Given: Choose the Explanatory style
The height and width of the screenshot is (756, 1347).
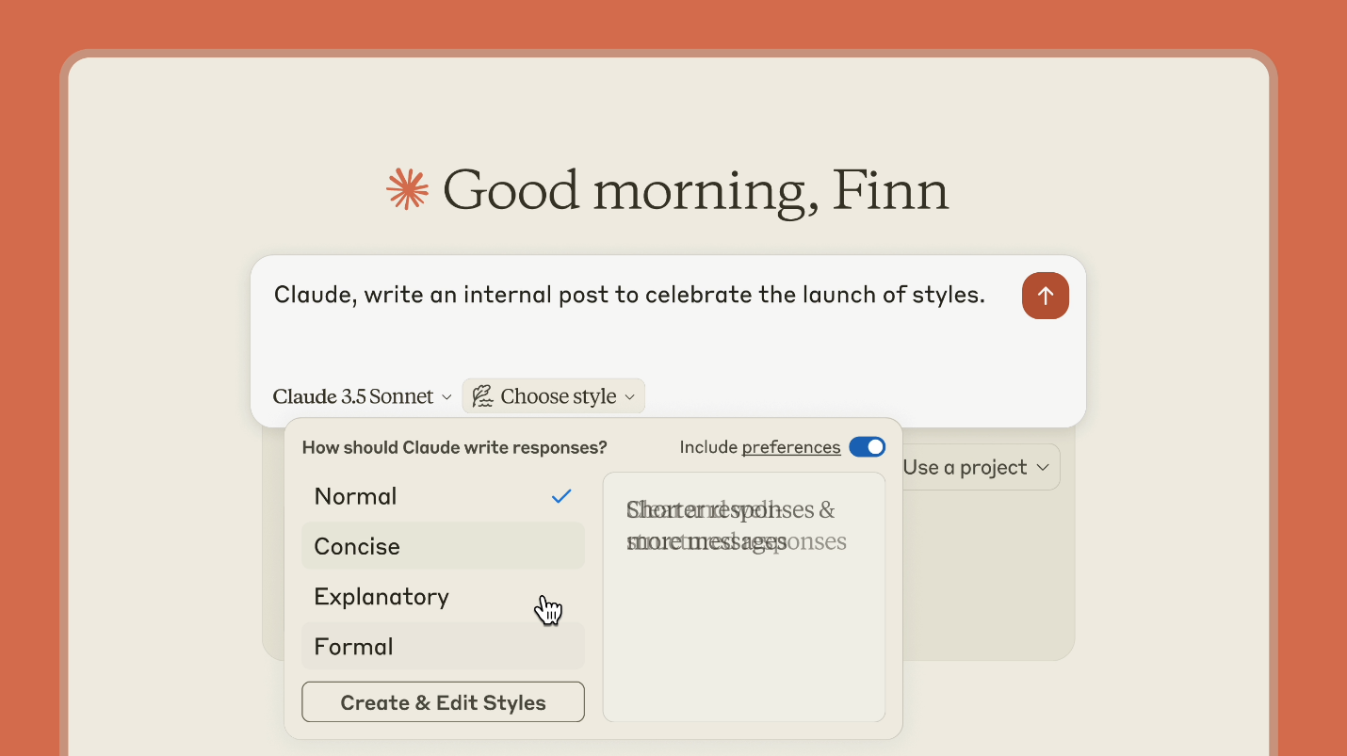Looking at the screenshot, I should coord(443,597).
